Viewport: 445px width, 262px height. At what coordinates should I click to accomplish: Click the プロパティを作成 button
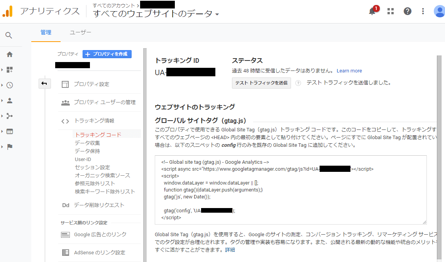point(107,54)
